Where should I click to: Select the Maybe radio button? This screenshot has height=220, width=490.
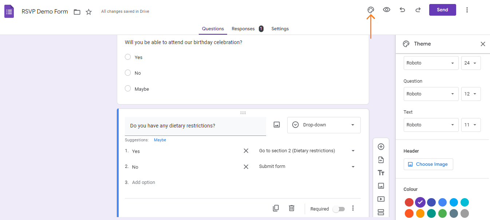click(x=128, y=89)
